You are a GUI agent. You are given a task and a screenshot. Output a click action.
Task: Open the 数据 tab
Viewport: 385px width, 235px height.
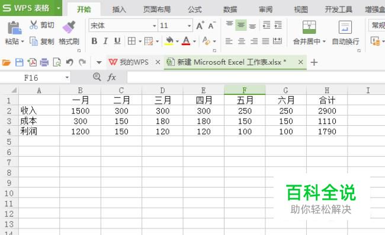(x=230, y=9)
